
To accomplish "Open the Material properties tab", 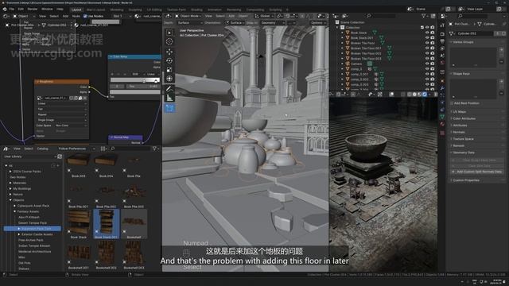I will [x=442, y=124].
